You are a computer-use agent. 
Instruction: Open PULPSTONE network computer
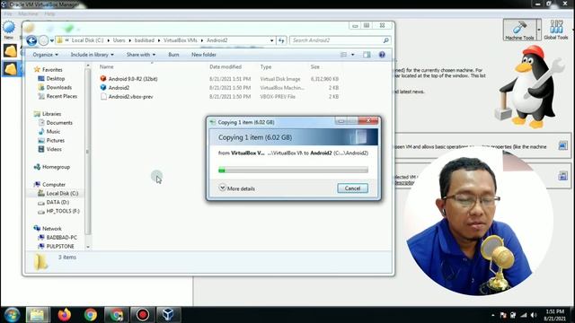point(60,246)
